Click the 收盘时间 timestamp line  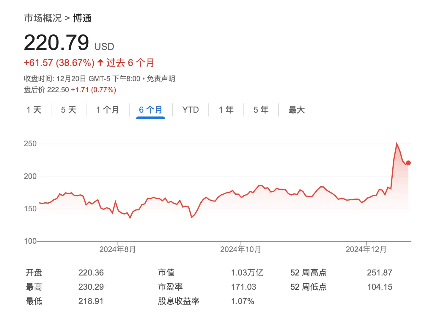[x=82, y=79]
